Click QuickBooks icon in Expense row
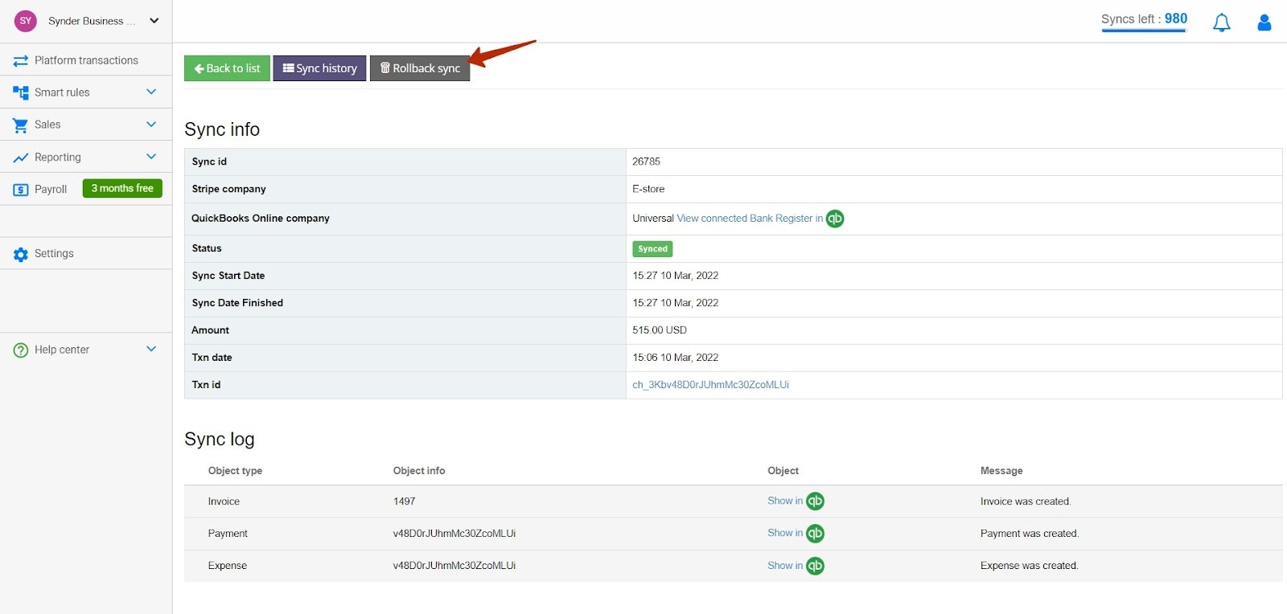This screenshot has height=614, width=1287. [x=816, y=566]
